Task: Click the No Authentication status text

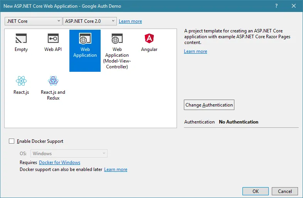Action: click(x=239, y=122)
